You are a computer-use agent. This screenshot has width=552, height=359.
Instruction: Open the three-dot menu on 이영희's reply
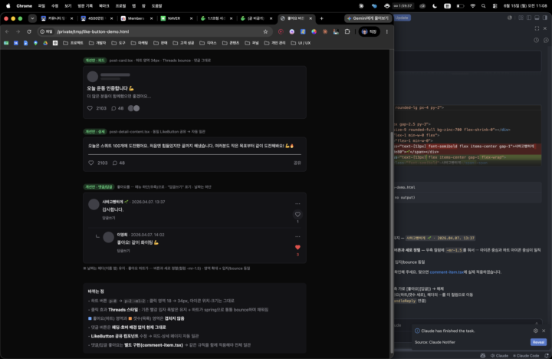point(297,236)
